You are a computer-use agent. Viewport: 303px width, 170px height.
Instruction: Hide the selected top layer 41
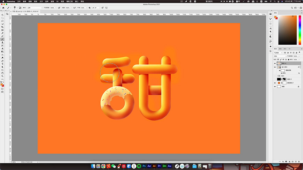click(275, 63)
